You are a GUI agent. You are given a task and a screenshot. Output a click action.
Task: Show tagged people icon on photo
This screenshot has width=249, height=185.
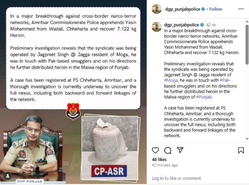(8, 176)
